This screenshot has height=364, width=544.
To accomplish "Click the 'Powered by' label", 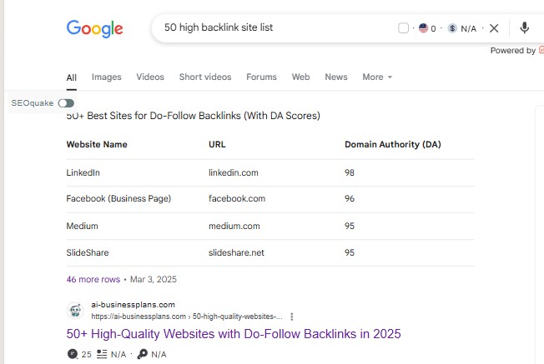I will (x=513, y=51).
